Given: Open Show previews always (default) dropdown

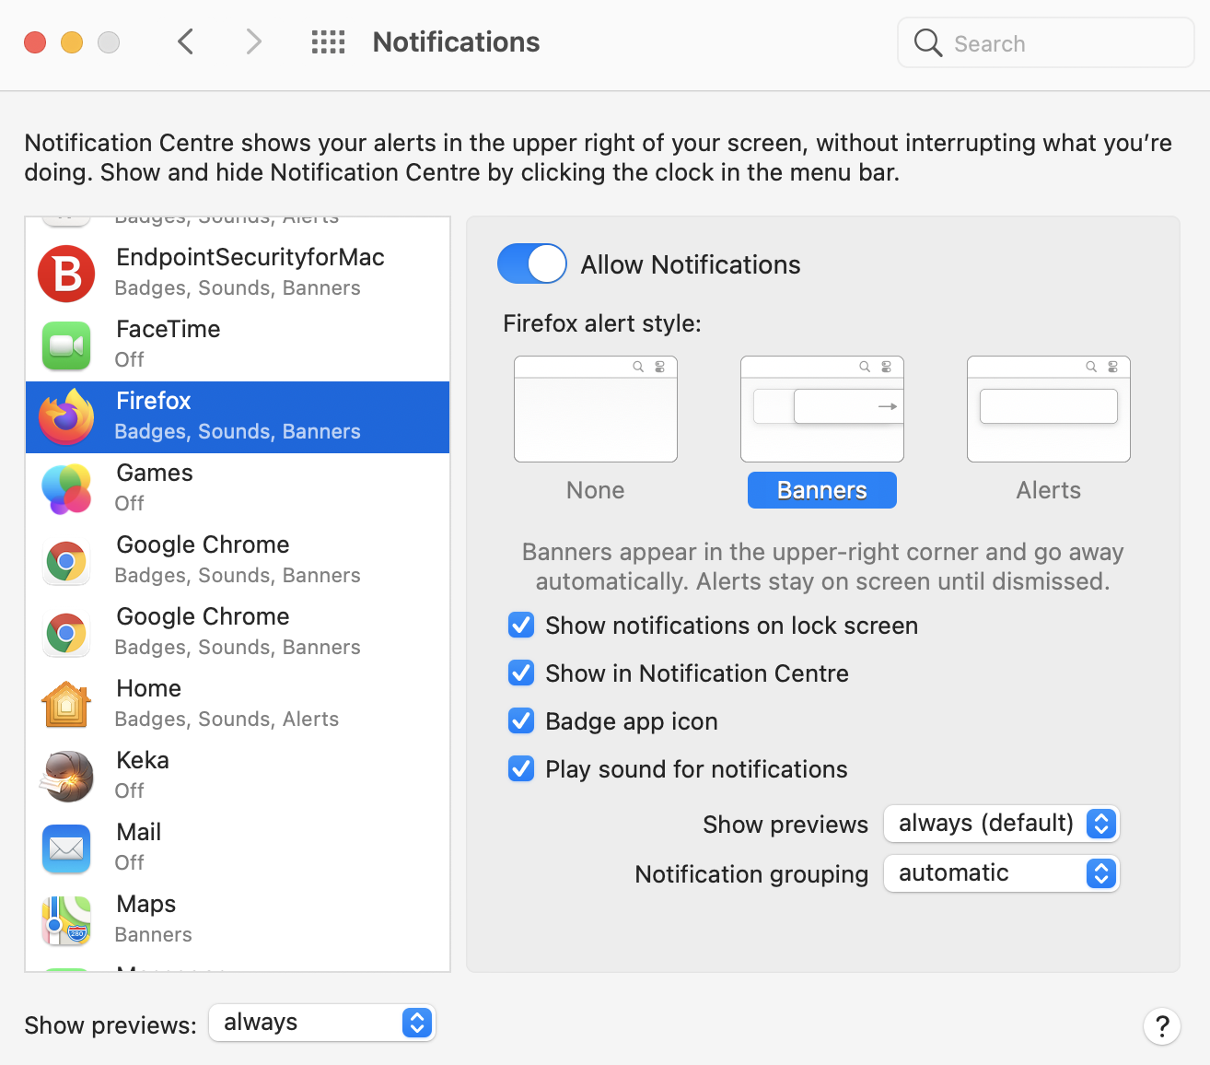Looking at the screenshot, I should click(1001, 824).
